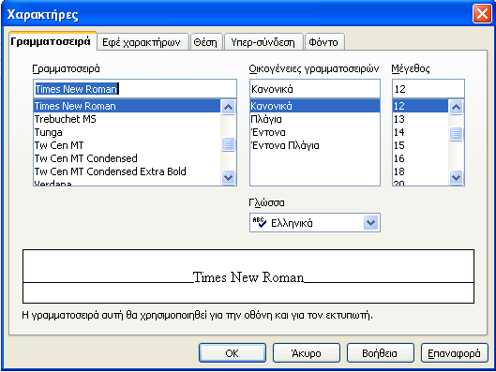Select the Γραμματοσειρά tab
Image resolution: width=496 pixels, height=372 pixels.
point(53,41)
